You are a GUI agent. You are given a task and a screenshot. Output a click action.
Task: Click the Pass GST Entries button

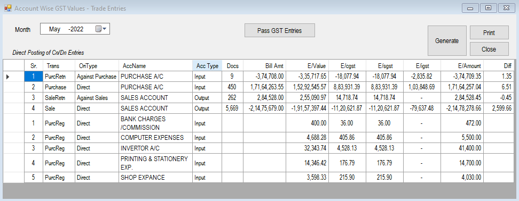pos(280,31)
